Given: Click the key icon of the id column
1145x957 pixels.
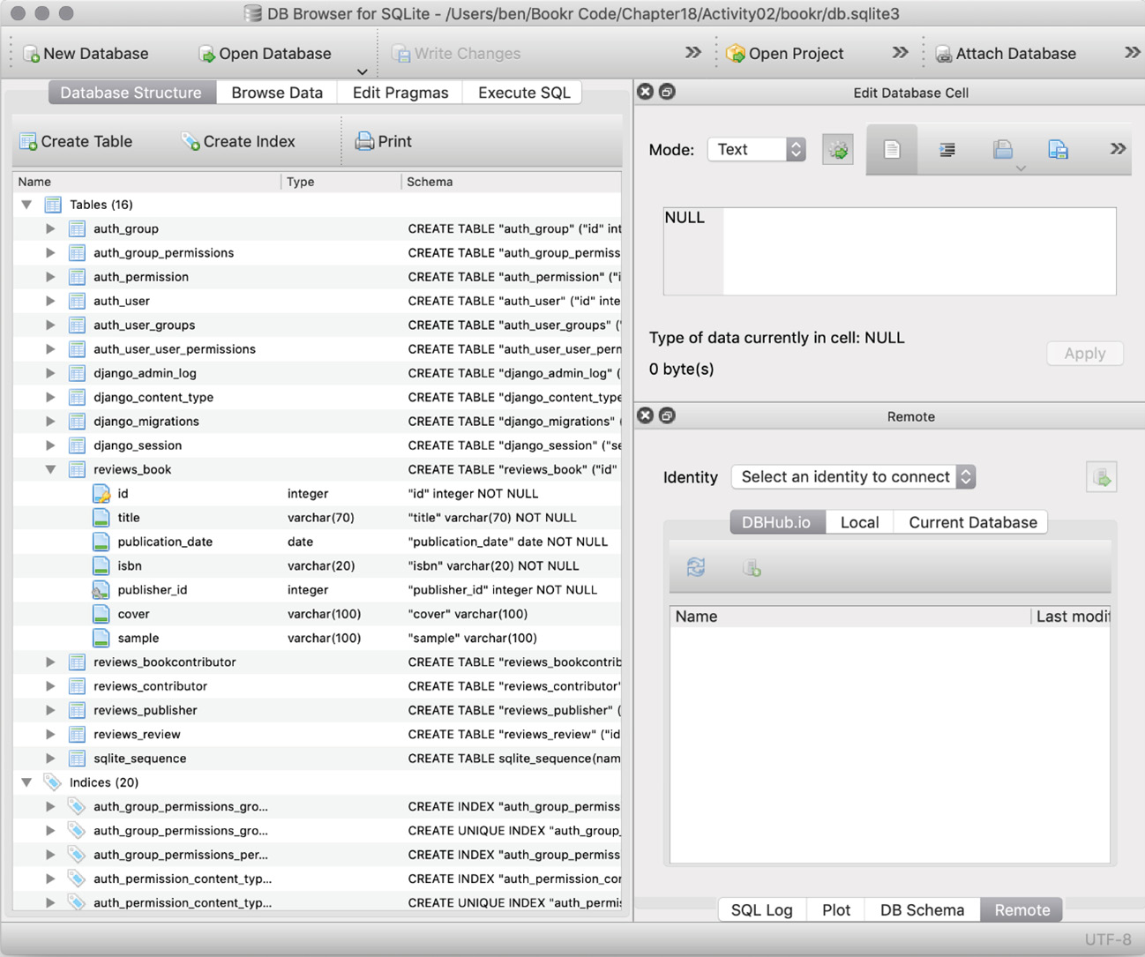Looking at the screenshot, I should click(101, 494).
